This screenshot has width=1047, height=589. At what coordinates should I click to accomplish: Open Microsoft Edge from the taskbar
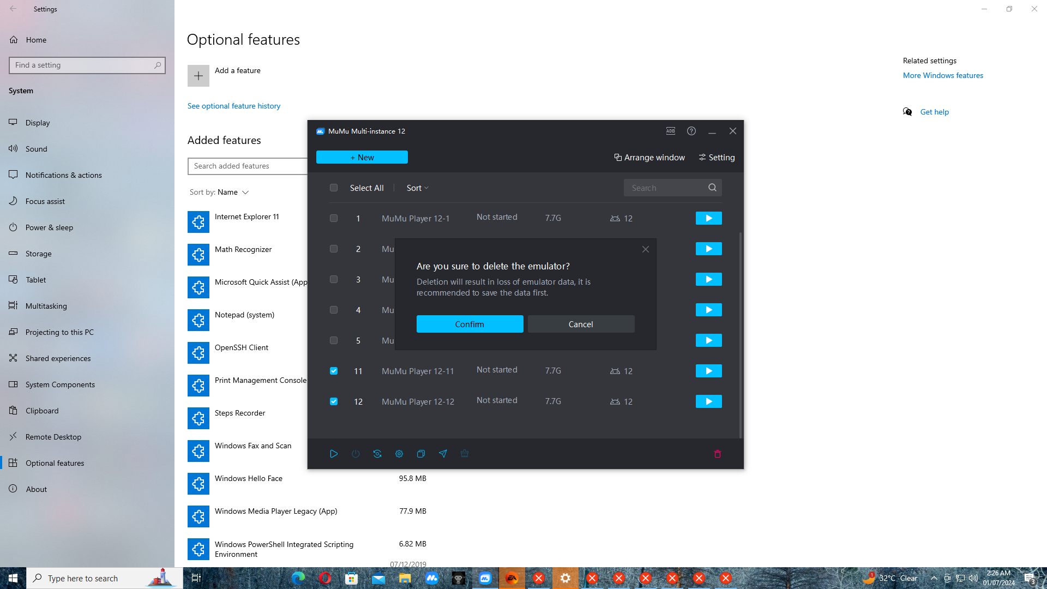point(298,578)
